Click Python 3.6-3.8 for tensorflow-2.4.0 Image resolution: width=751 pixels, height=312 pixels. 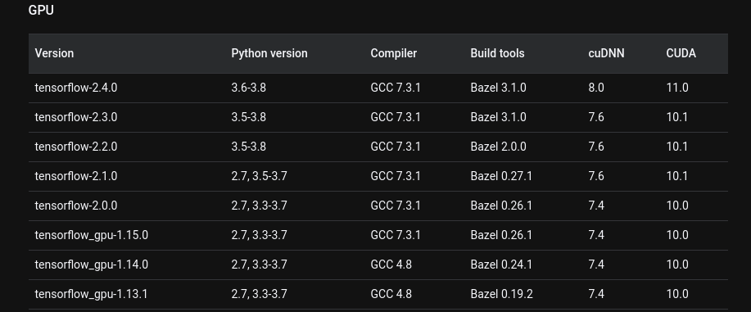[249, 88]
